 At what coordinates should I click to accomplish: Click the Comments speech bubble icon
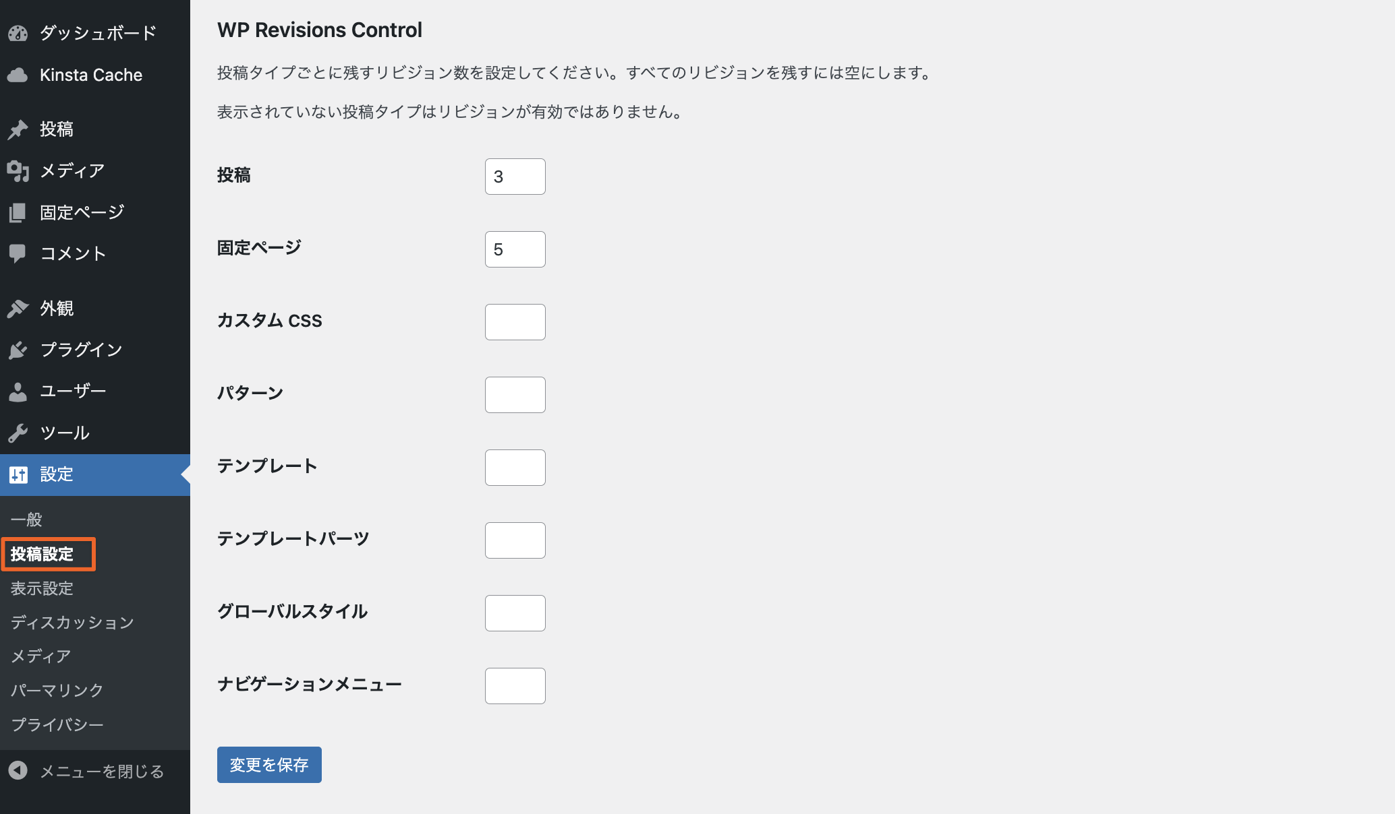18,254
